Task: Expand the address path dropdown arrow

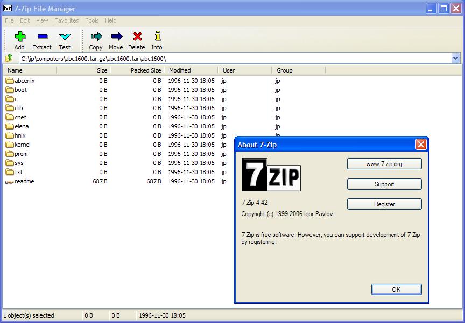Action: (x=455, y=58)
